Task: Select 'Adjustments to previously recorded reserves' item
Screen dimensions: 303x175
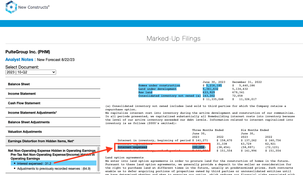Action: point(54,169)
